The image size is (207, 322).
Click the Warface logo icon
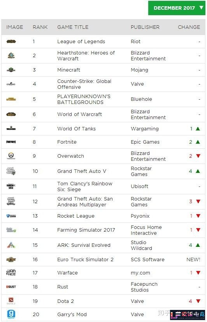11,273
